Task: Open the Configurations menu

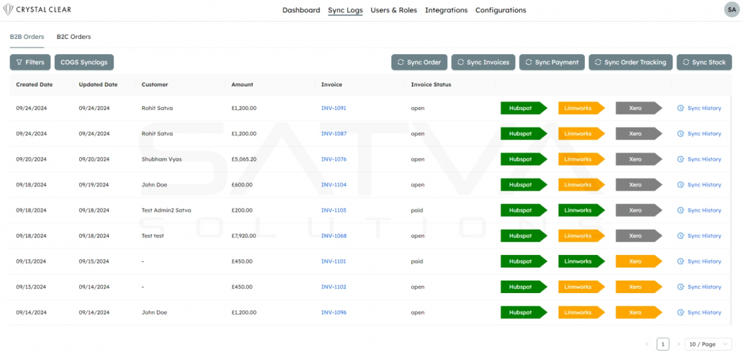Action: tap(501, 10)
